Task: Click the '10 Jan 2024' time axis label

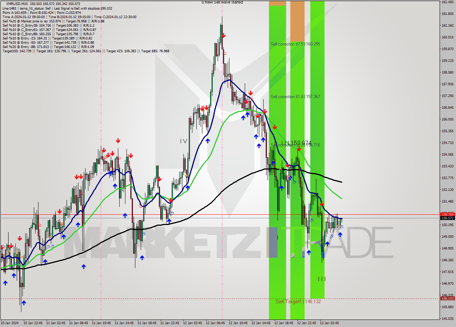Action: (x=9, y=323)
